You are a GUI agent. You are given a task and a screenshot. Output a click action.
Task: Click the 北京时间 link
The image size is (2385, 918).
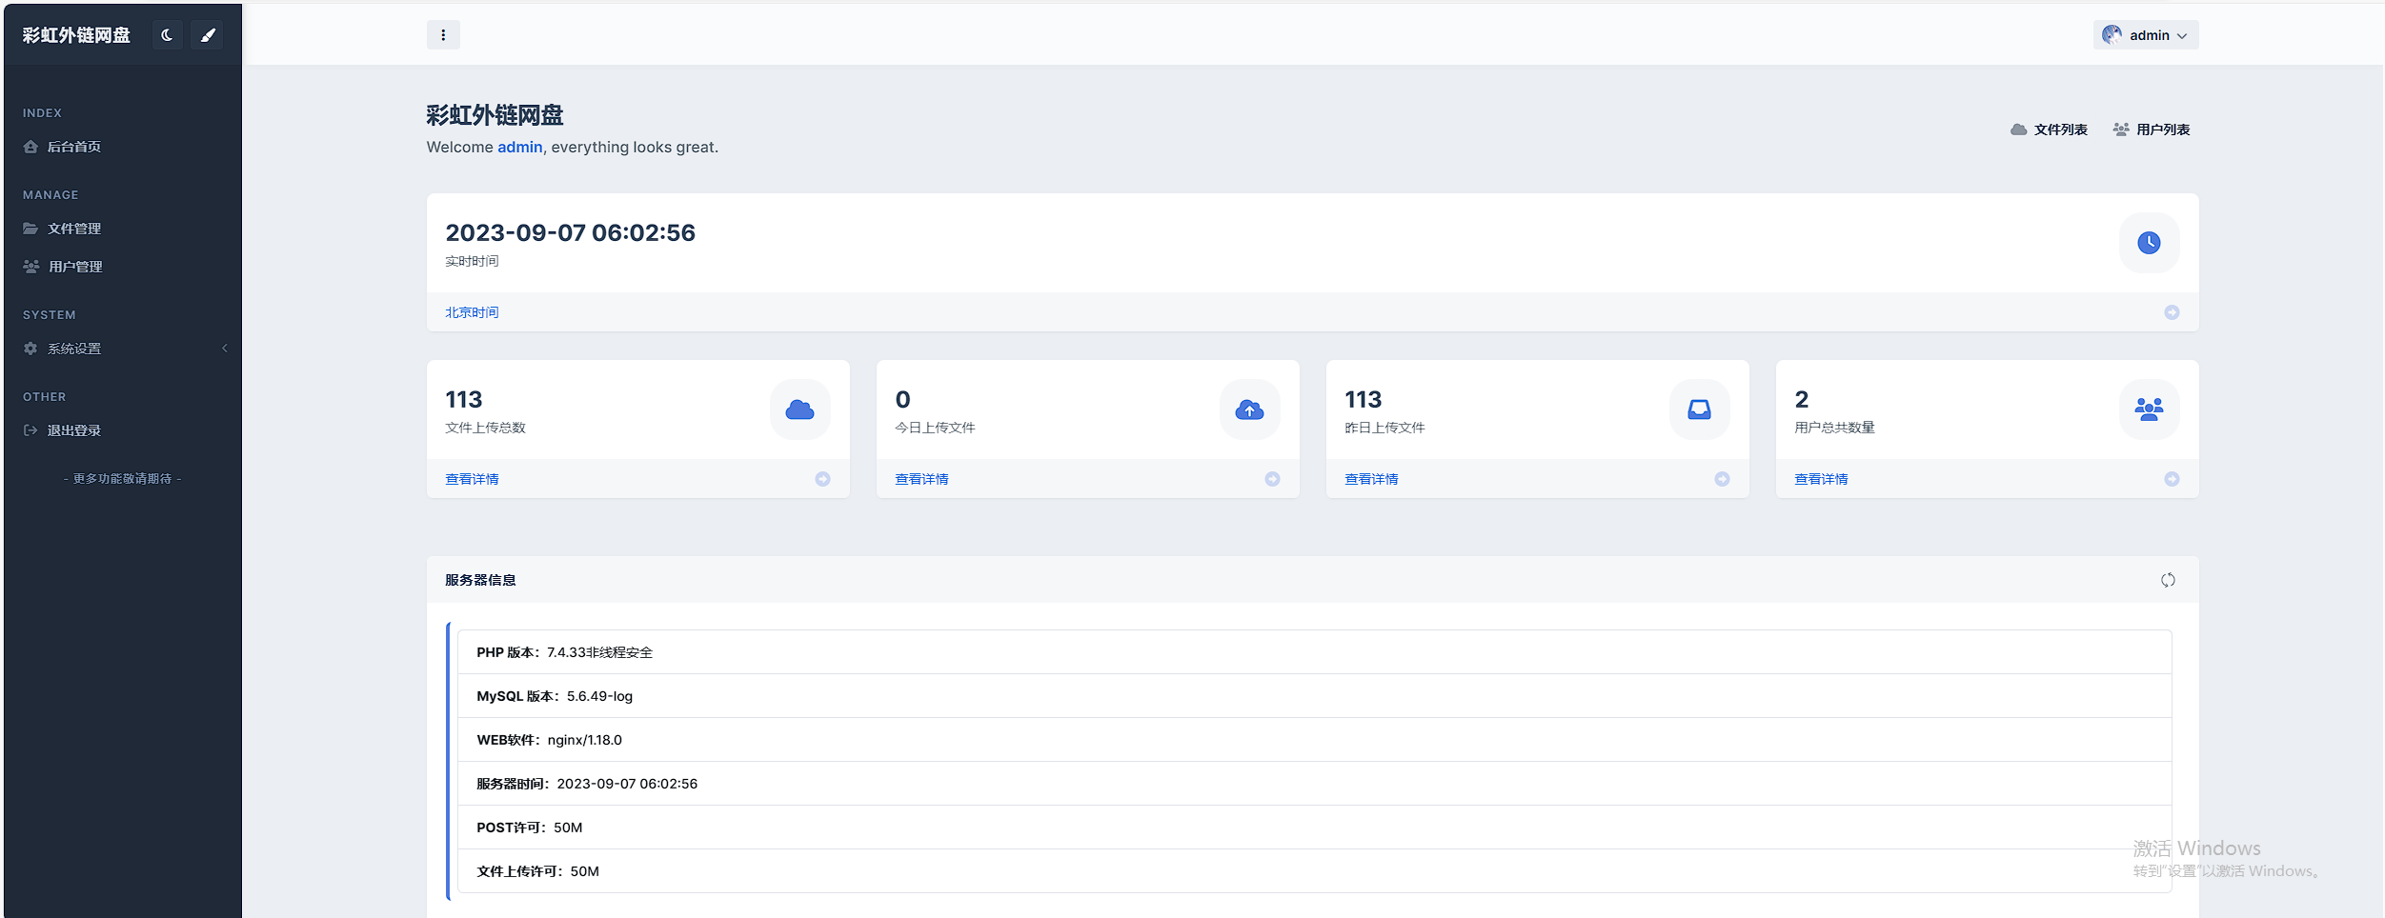(471, 311)
